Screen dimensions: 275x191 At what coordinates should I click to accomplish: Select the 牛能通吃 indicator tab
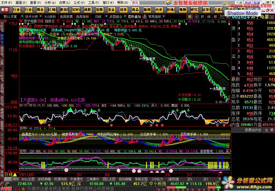pos(76,179)
